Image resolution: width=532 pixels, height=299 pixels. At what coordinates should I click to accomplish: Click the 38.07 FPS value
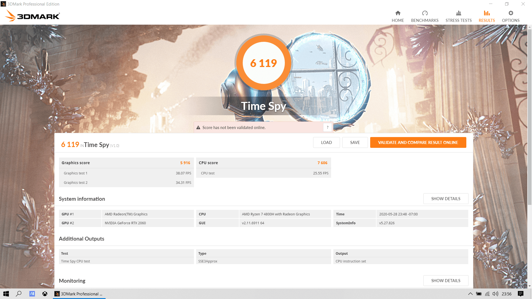click(x=183, y=173)
